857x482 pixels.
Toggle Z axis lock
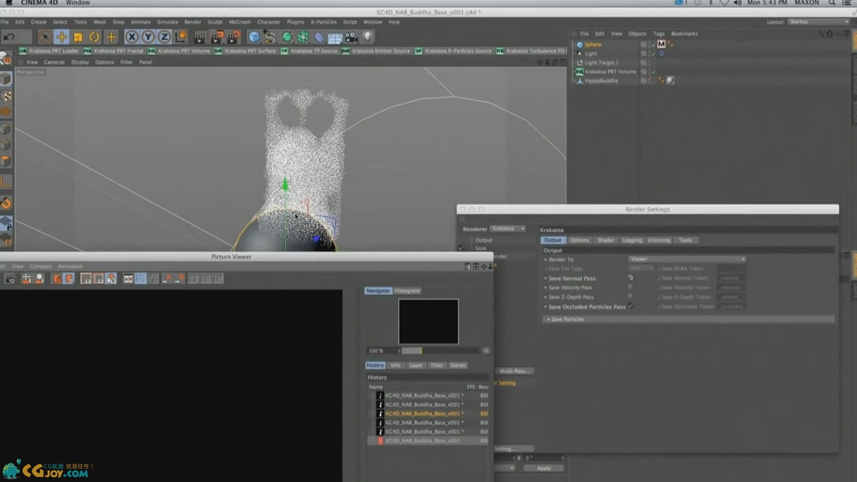click(x=164, y=37)
